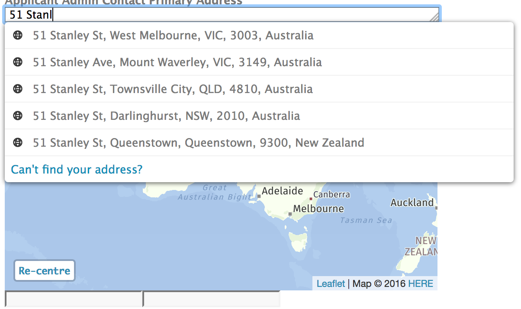Choose 51 Stanley Ave, Mount Waverley address
Screen dimensions: 521x309
point(177,62)
